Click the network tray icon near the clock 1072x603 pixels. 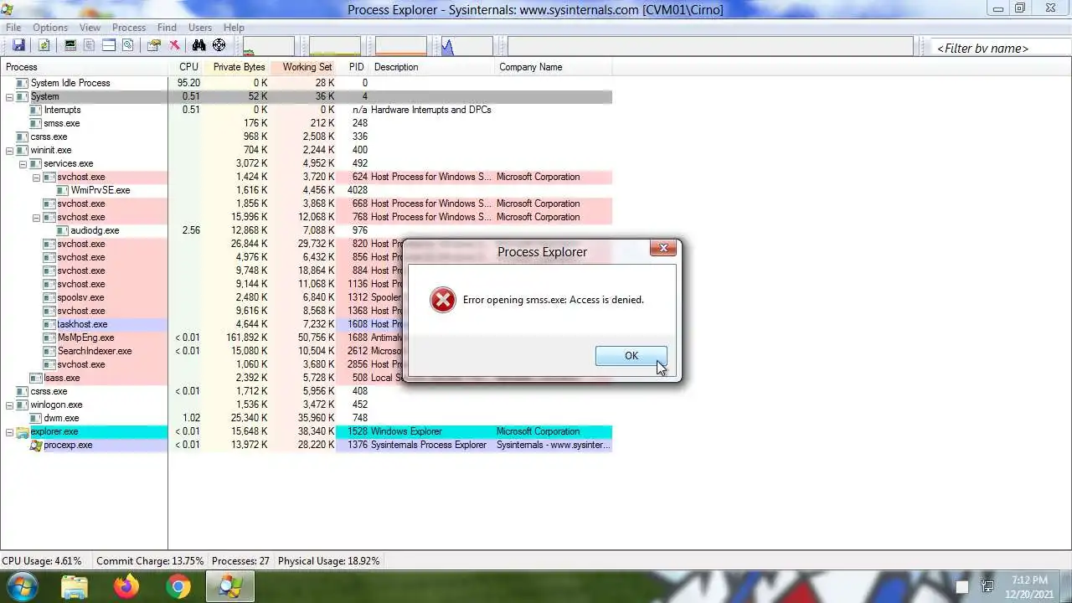(987, 586)
